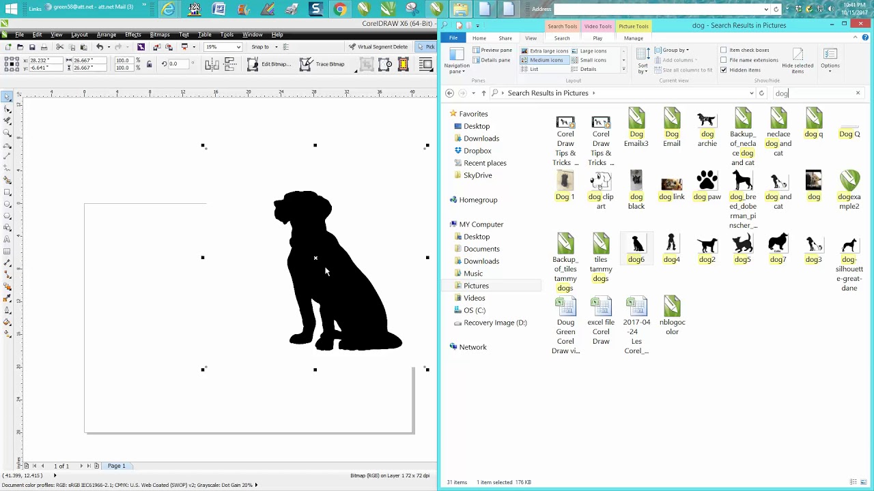Viewport: 874px width, 491px height.
Task: Open the Manage tab under Picture Tools
Action: tap(633, 38)
